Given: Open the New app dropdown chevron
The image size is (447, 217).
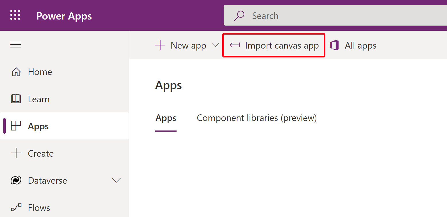Looking at the screenshot, I should (x=215, y=45).
